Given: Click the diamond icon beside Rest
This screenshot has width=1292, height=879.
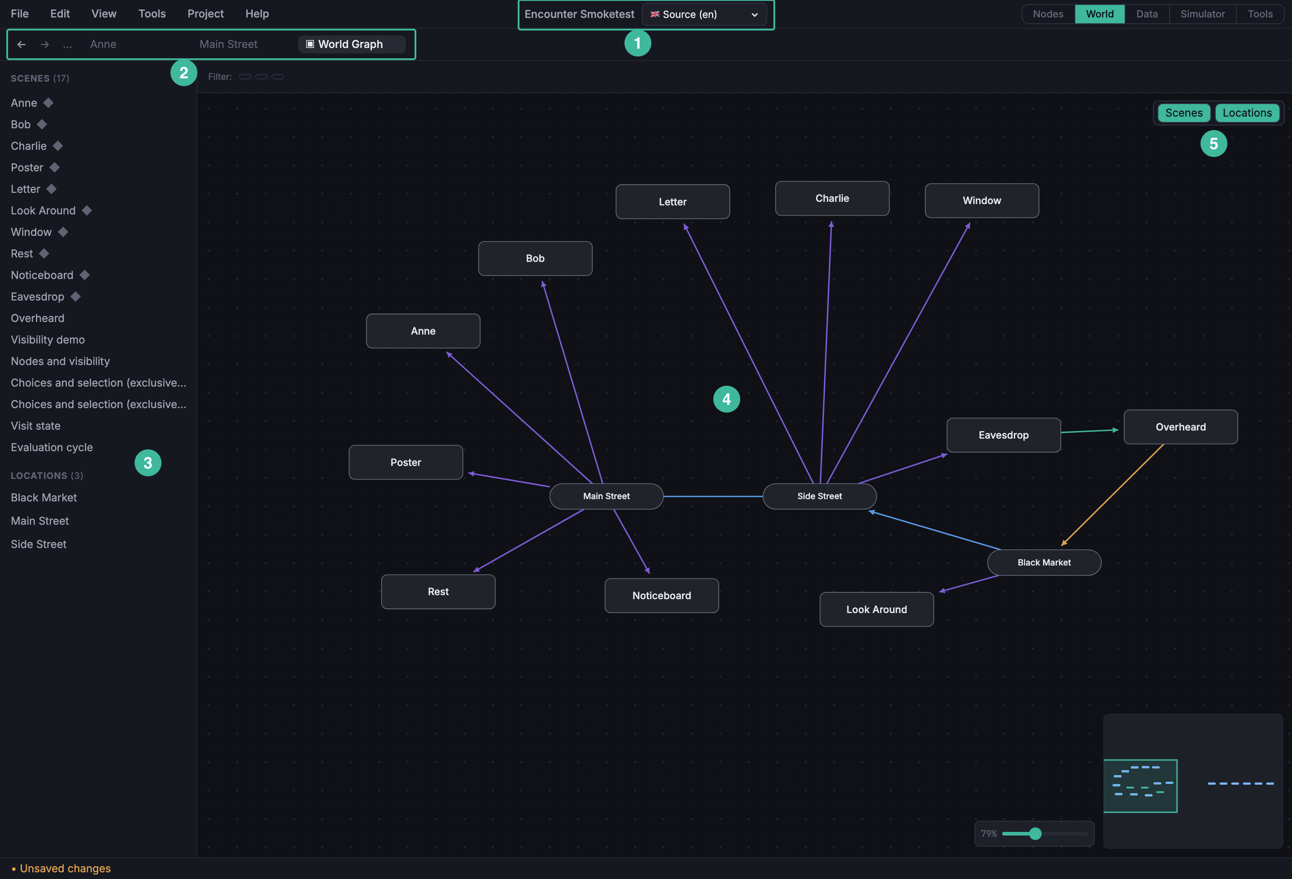Looking at the screenshot, I should pyautogui.click(x=44, y=254).
